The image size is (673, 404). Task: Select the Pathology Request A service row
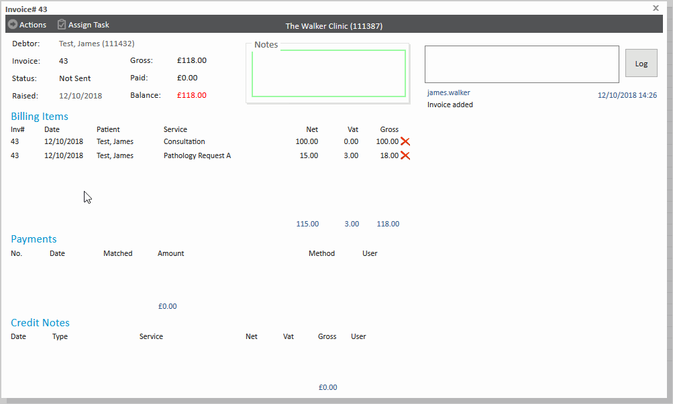(x=197, y=156)
